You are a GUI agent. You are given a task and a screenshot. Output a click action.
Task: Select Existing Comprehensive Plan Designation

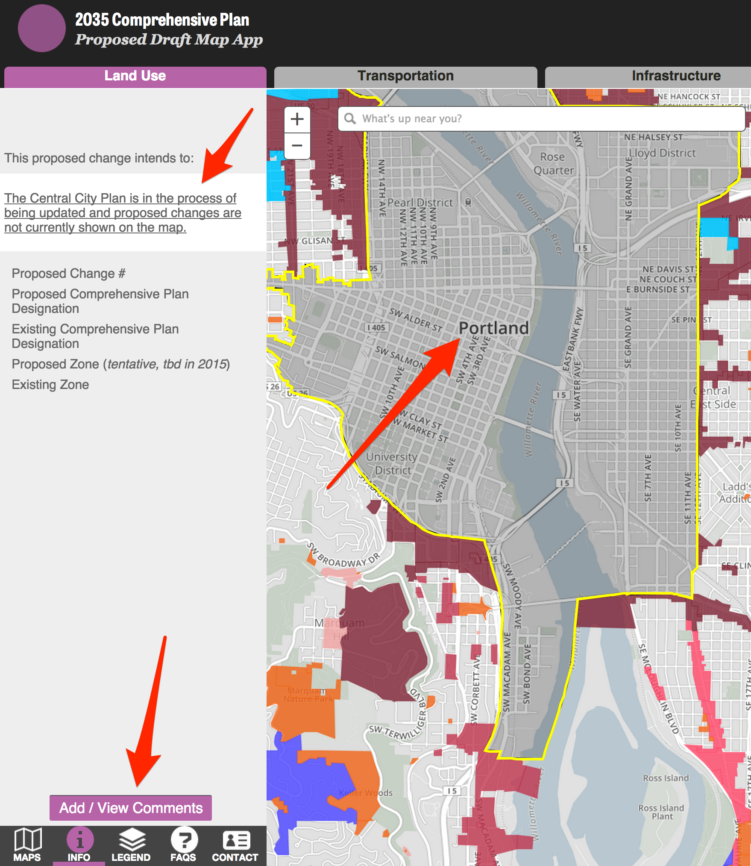click(95, 336)
